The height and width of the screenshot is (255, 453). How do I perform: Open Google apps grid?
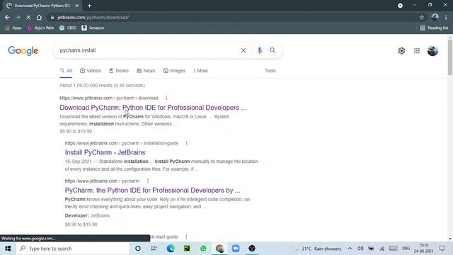click(x=417, y=51)
